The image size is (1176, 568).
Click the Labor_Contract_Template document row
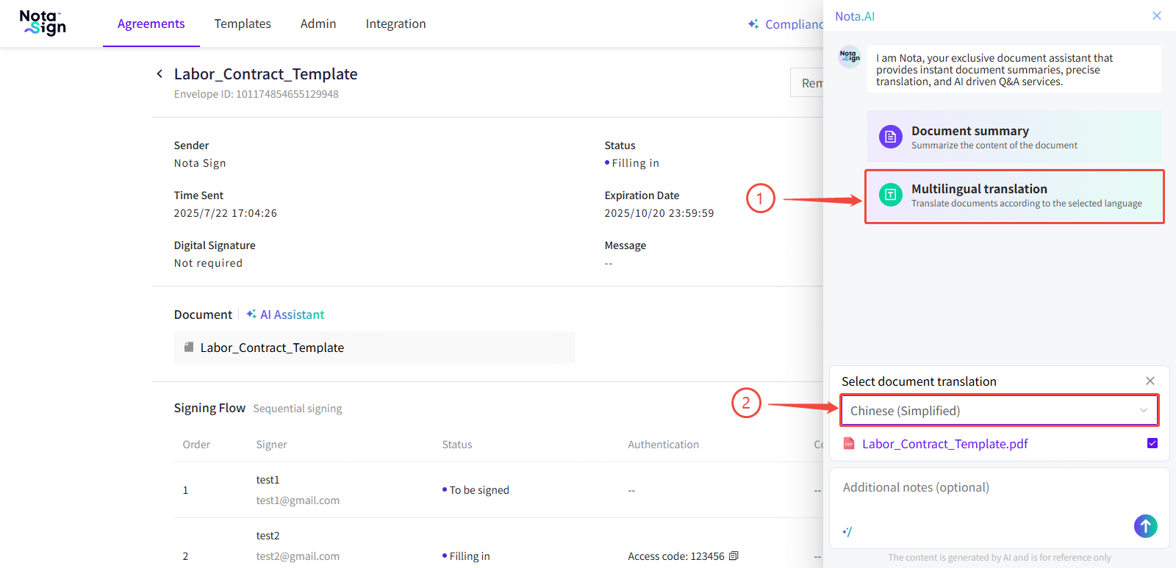[374, 348]
